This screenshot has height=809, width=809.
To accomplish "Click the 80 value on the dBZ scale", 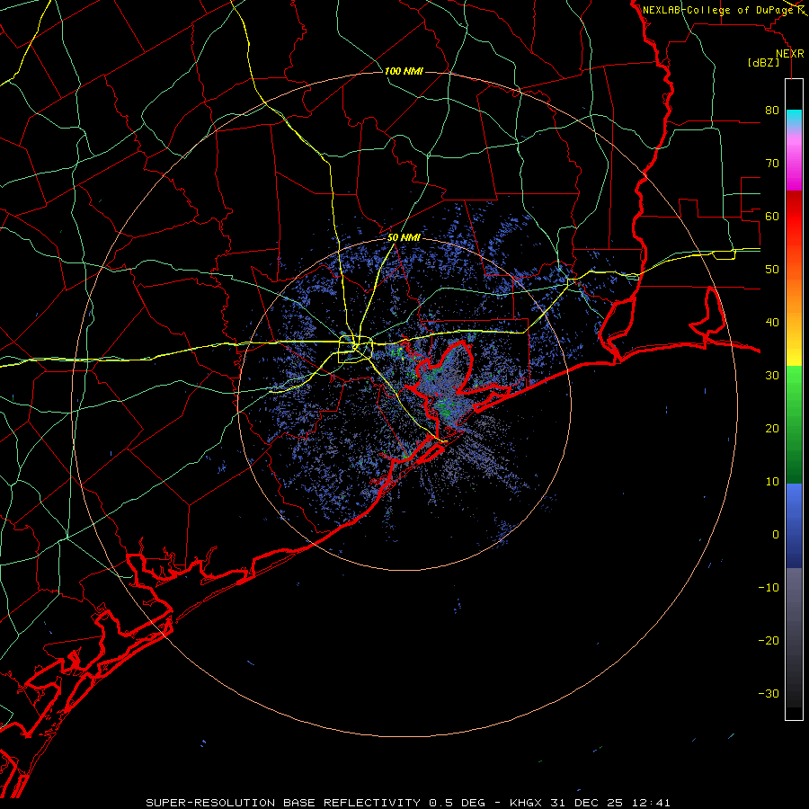I will (x=772, y=111).
